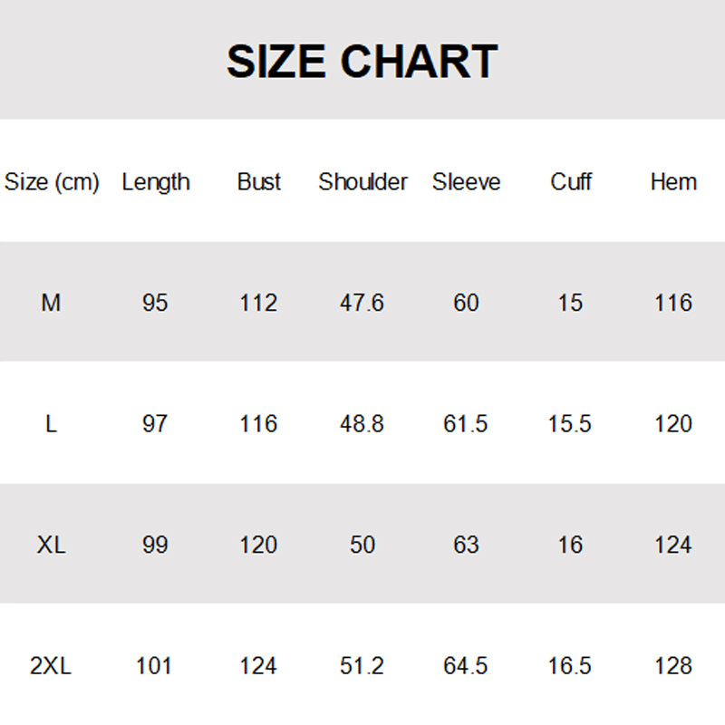Select shoulder value 50 in XL row
The height and width of the screenshot is (725, 725).
(362, 545)
